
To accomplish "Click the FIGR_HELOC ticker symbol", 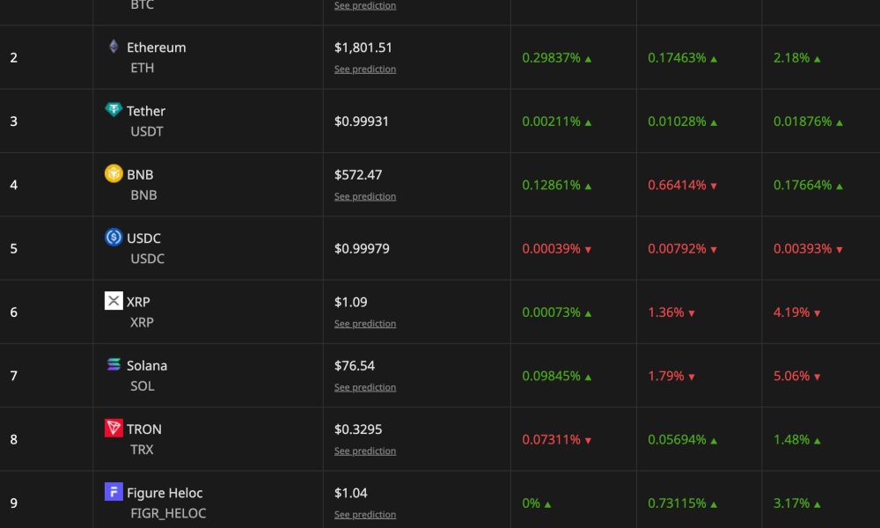I will tap(168, 513).
